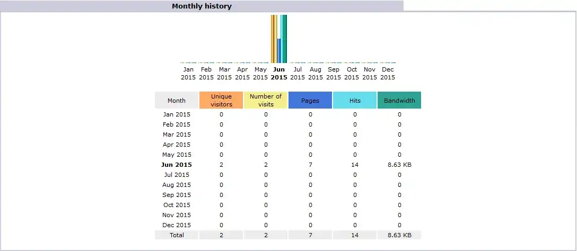
Task: Select the Sep 2015 row label in the table
Action: click(177, 195)
